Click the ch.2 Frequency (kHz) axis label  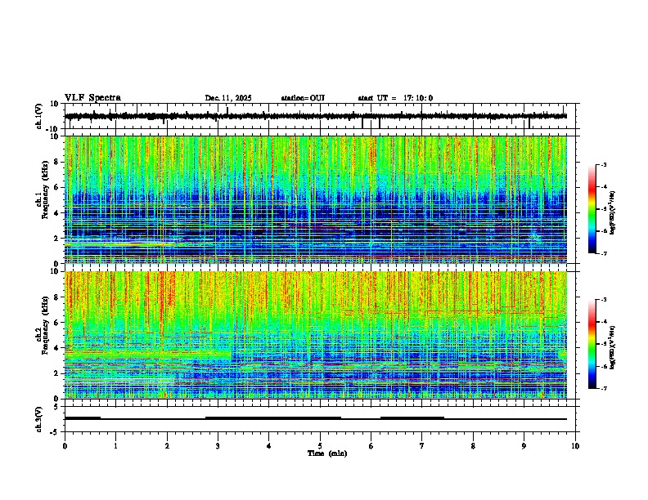pyautogui.click(x=43, y=325)
